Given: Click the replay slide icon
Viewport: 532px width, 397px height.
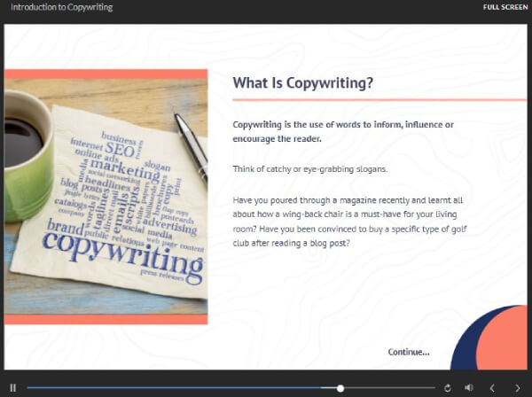Looking at the screenshot, I should pyautogui.click(x=448, y=387).
